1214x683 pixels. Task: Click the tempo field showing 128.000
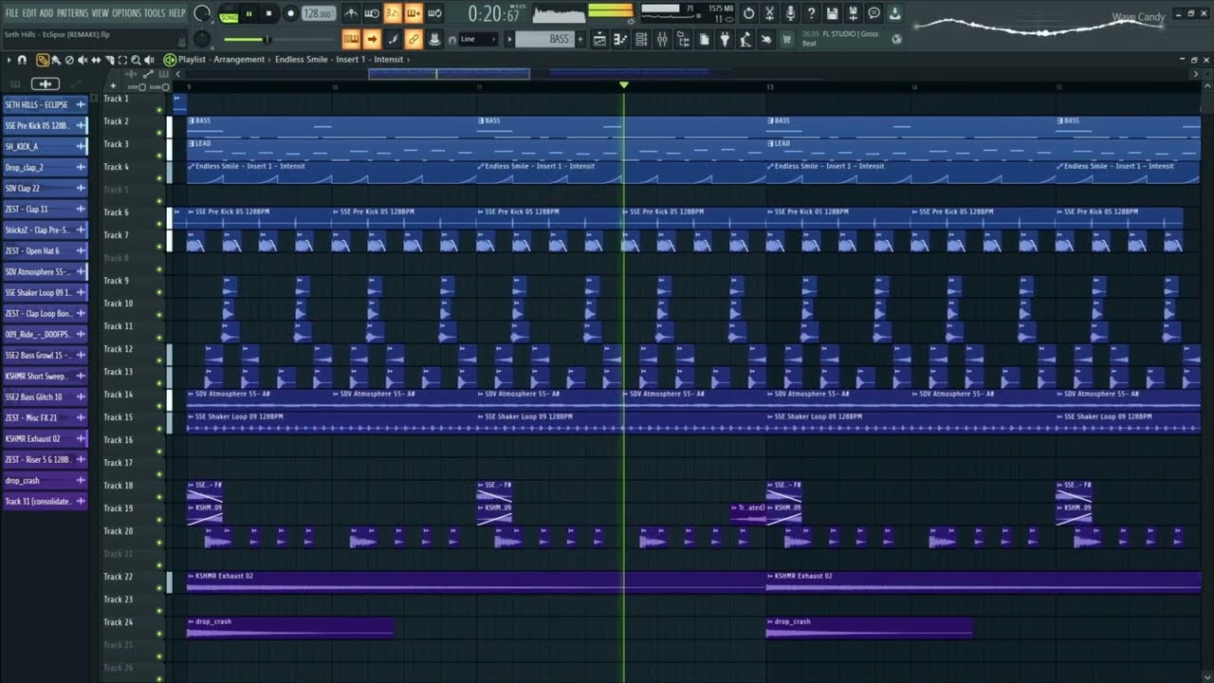318,13
